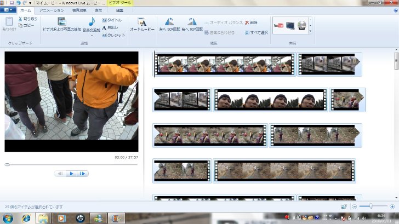Select the long hikers clip starting the third row
Screen dimensions: 399x224
pos(210,135)
